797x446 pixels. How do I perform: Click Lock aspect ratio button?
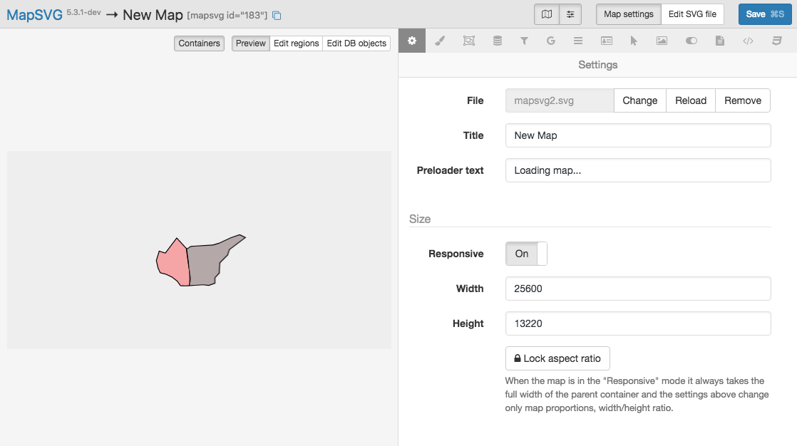pos(557,358)
